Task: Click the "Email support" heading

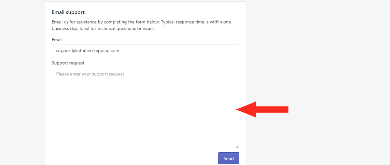Action: coord(68,12)
